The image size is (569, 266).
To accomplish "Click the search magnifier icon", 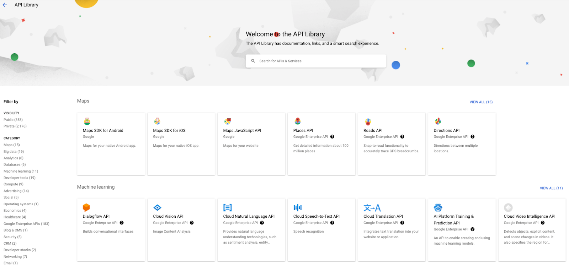I will 253,61.
